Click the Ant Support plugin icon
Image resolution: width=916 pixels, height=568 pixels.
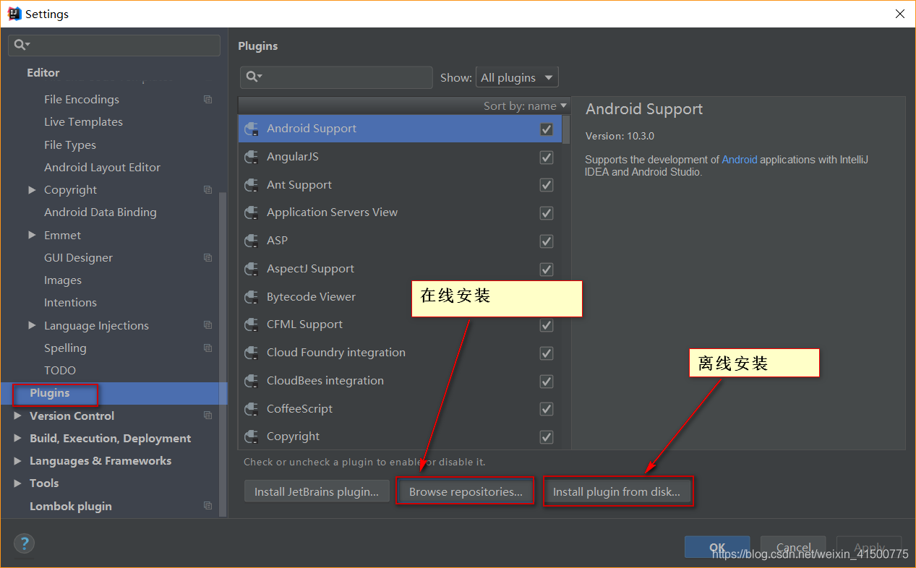[x=252, y=185]
